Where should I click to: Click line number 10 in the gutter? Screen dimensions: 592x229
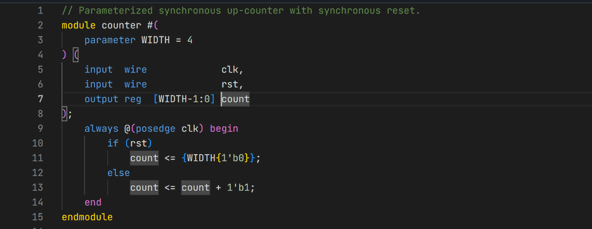(38, 143)
